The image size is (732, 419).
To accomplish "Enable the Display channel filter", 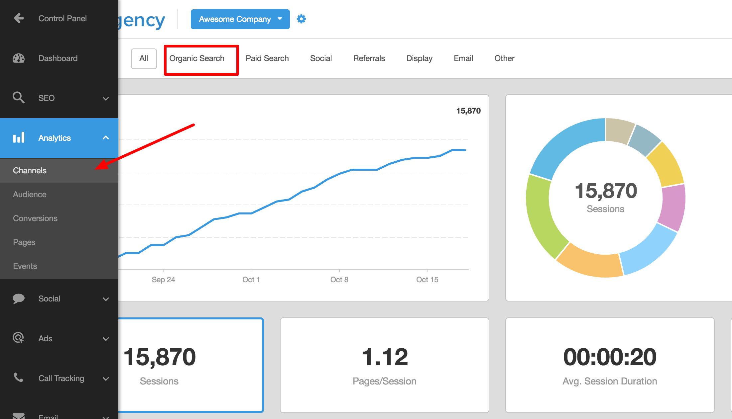I will coord(419,58).
